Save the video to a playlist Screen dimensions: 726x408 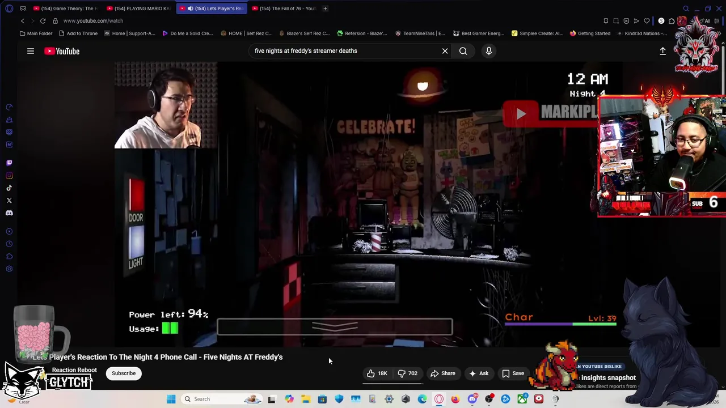pos(513,373)
